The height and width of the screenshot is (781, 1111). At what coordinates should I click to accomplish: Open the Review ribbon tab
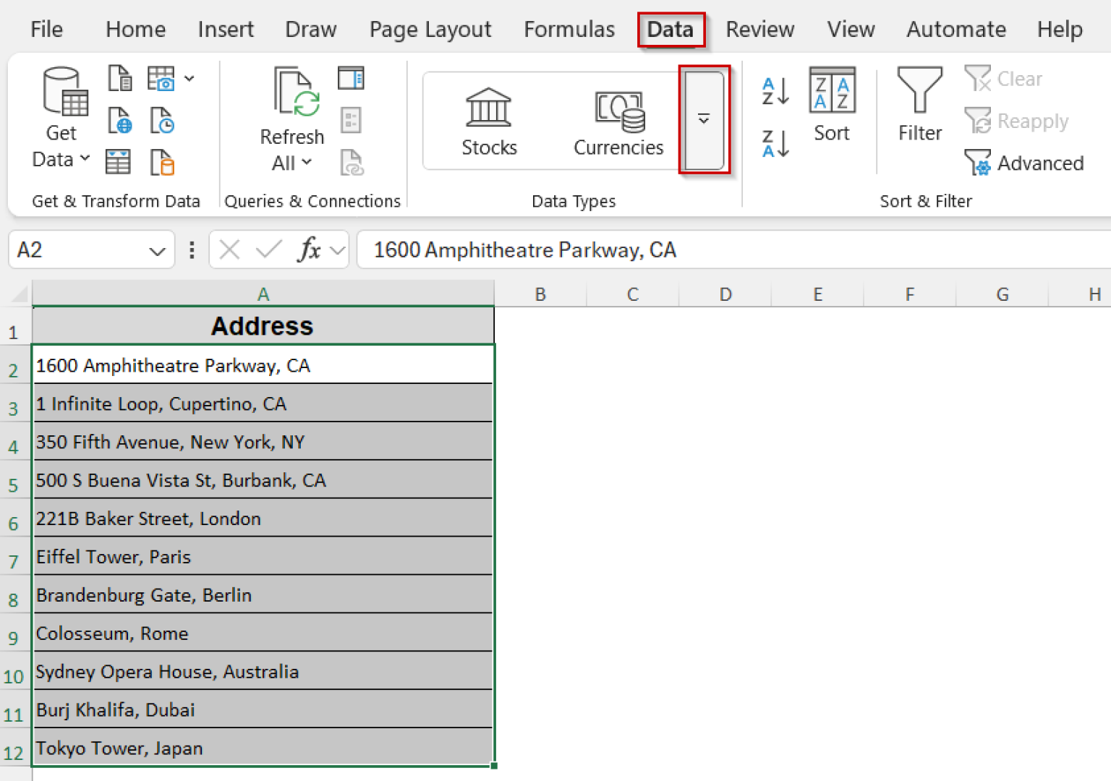point(760,29)
